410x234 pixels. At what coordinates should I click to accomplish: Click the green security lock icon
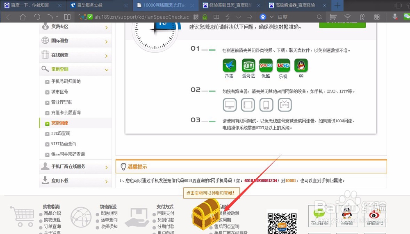pyautogui.click(x=205, y=17)
